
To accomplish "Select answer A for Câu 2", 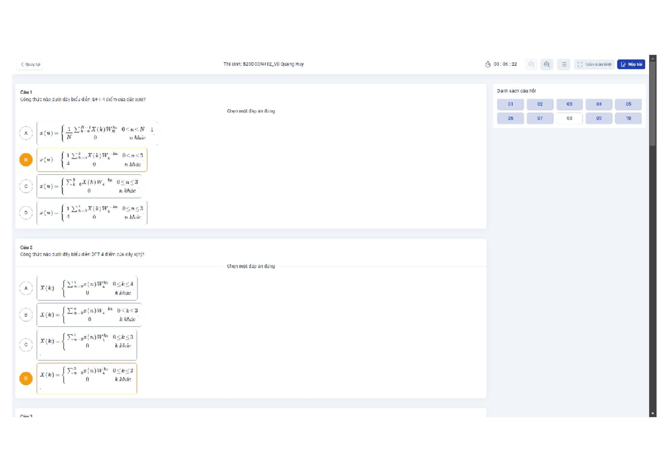I will click(26, 288).
